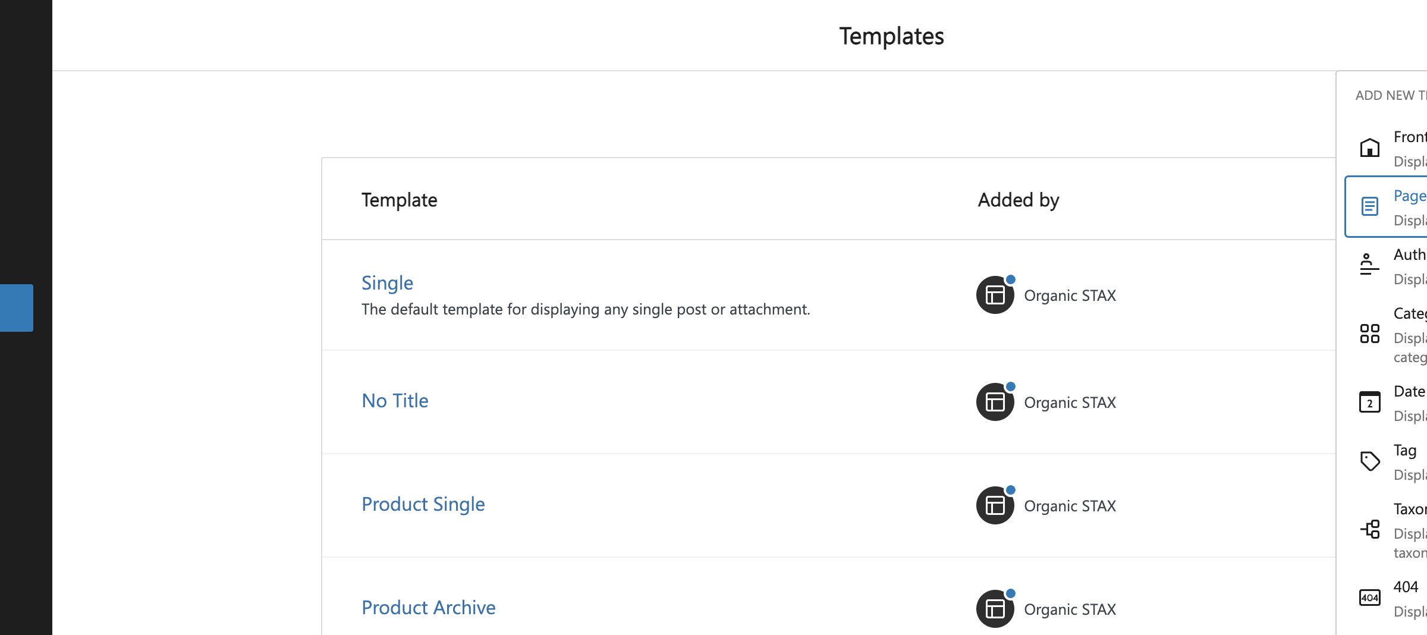The image size is (1427, 635).
Task: Choose the Page template document icon
Action: pyautogui.click(x=1369, y=206)
